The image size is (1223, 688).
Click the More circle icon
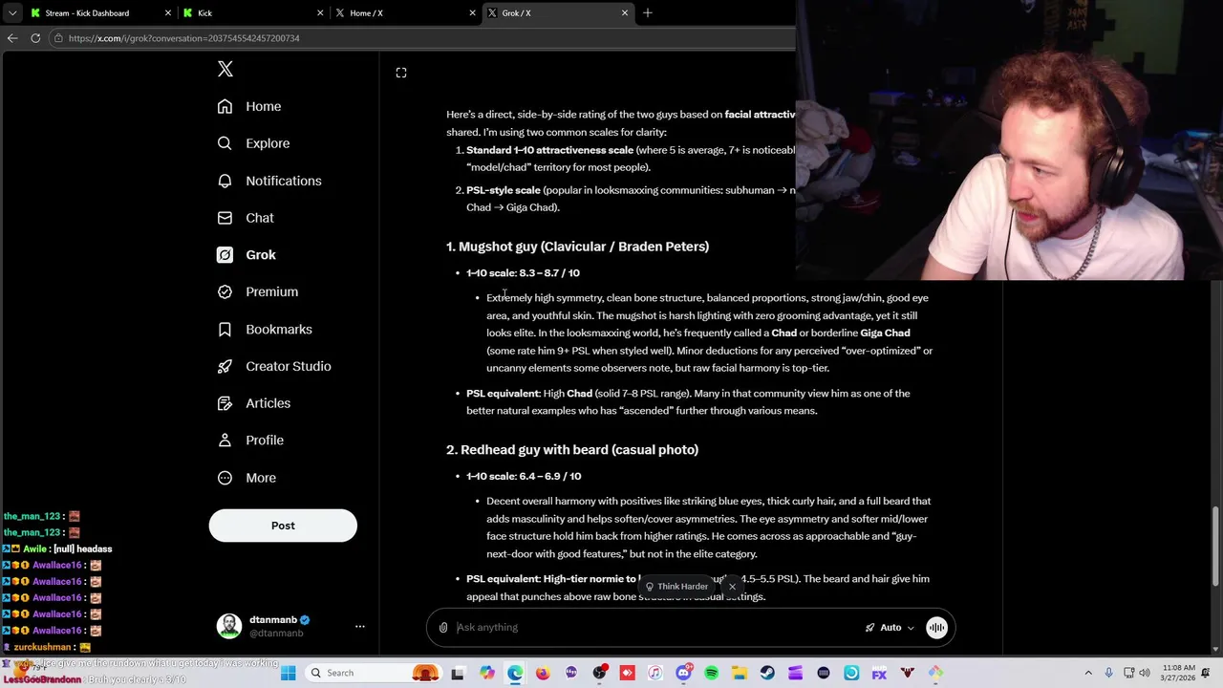(225, 478)
